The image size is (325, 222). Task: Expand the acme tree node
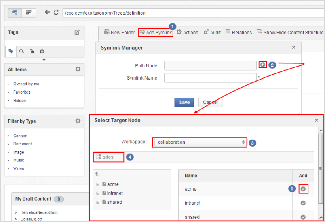[98, 184]
